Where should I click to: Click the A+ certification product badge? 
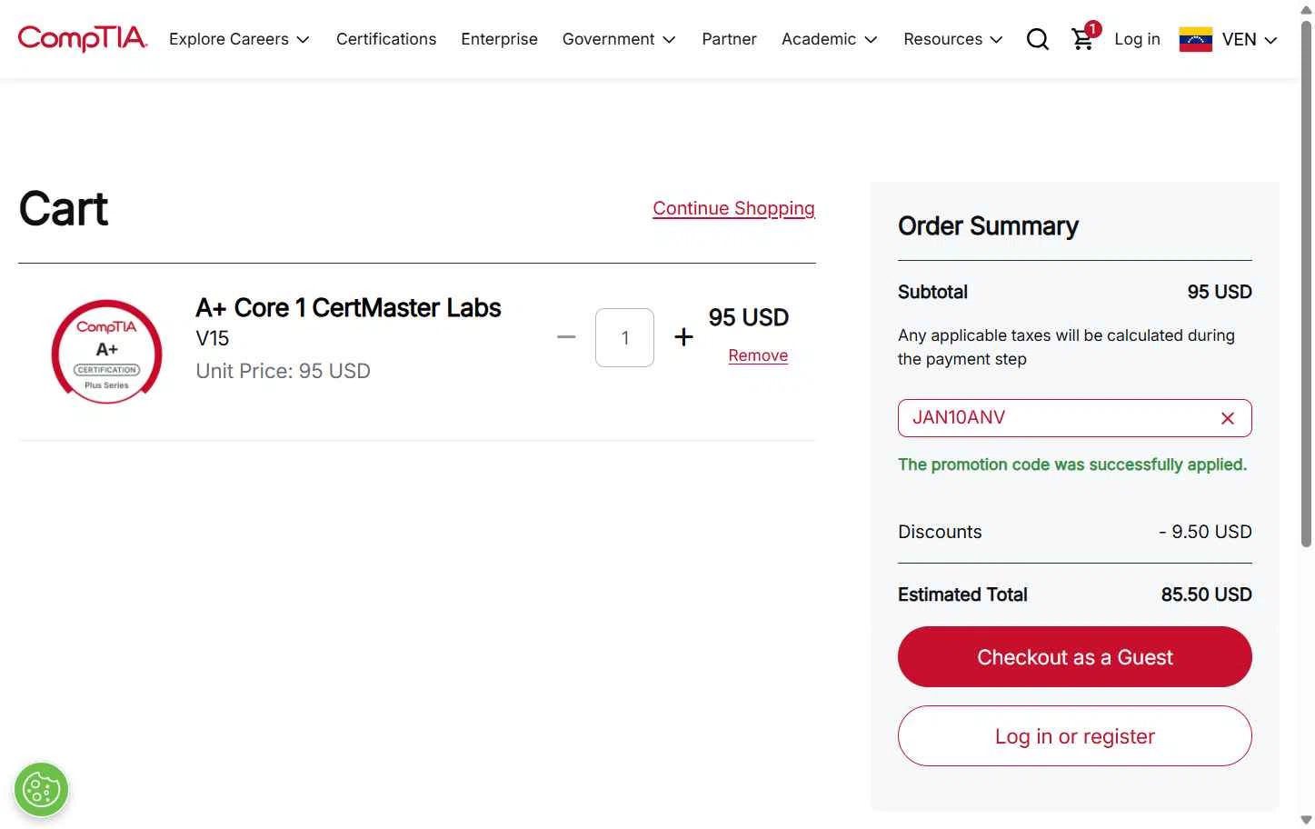[x=107, y=352]
